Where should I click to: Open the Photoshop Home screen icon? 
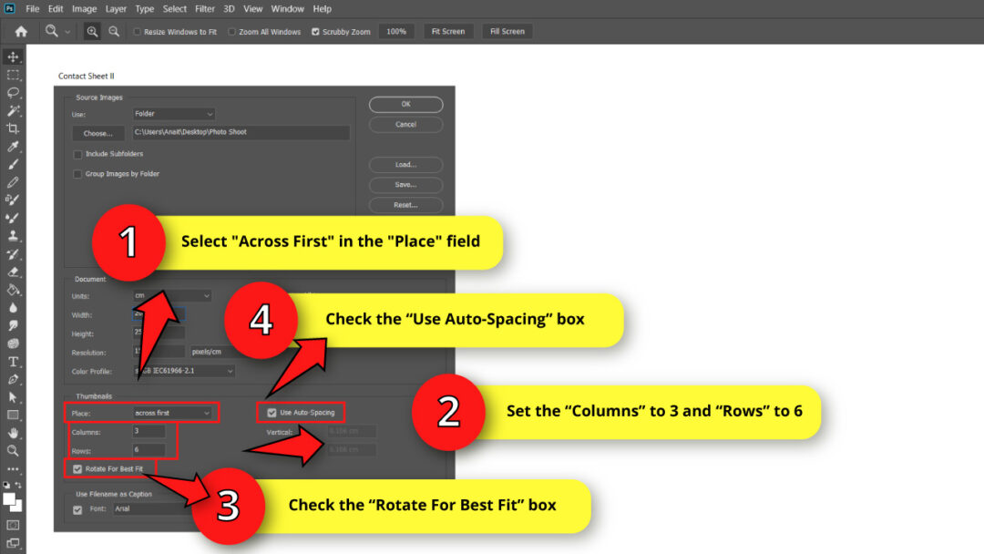click(20, 30)
